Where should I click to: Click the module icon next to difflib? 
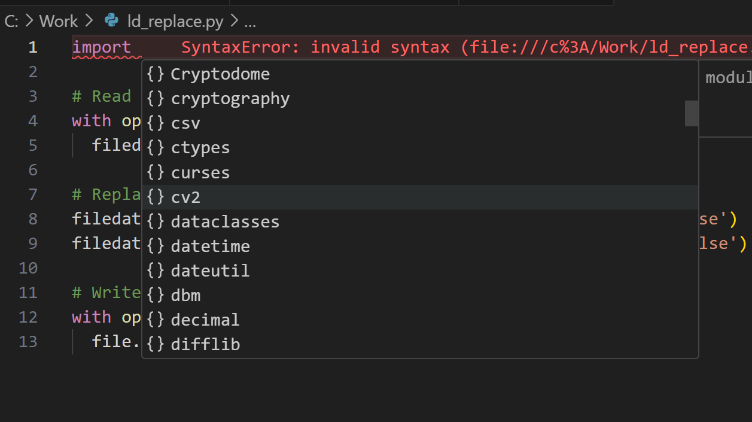(156, 344)
